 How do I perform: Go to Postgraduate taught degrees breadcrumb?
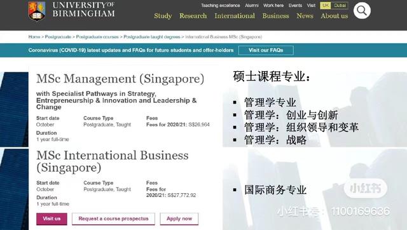(x=151, y=37)
